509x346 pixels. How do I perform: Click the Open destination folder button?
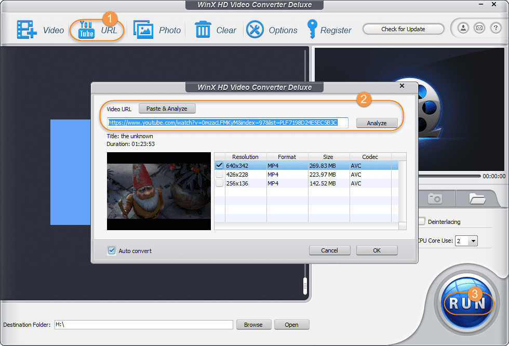click(291, 325)
